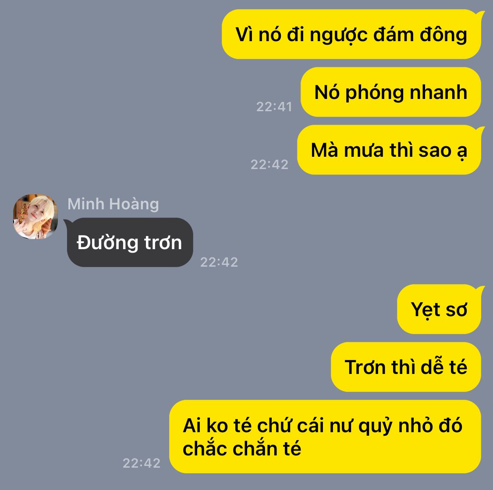Tap the 'Yẹt sơ' message bubble
493x490 pixels.
(x=439, y=309)
